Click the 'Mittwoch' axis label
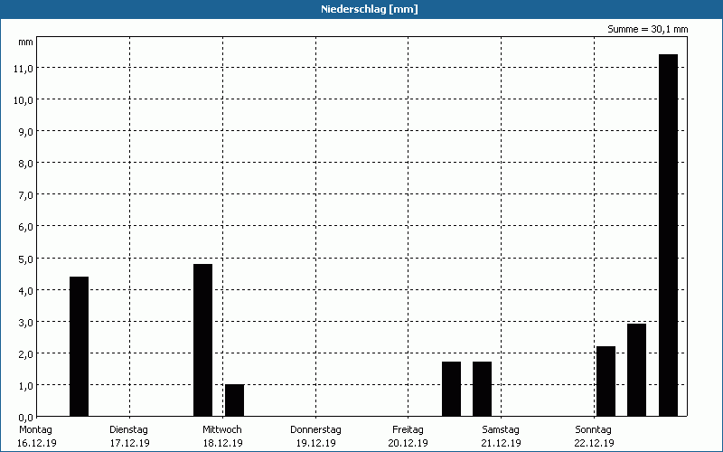723x452 pixels. pyautogui.click(x=221, y=429)
